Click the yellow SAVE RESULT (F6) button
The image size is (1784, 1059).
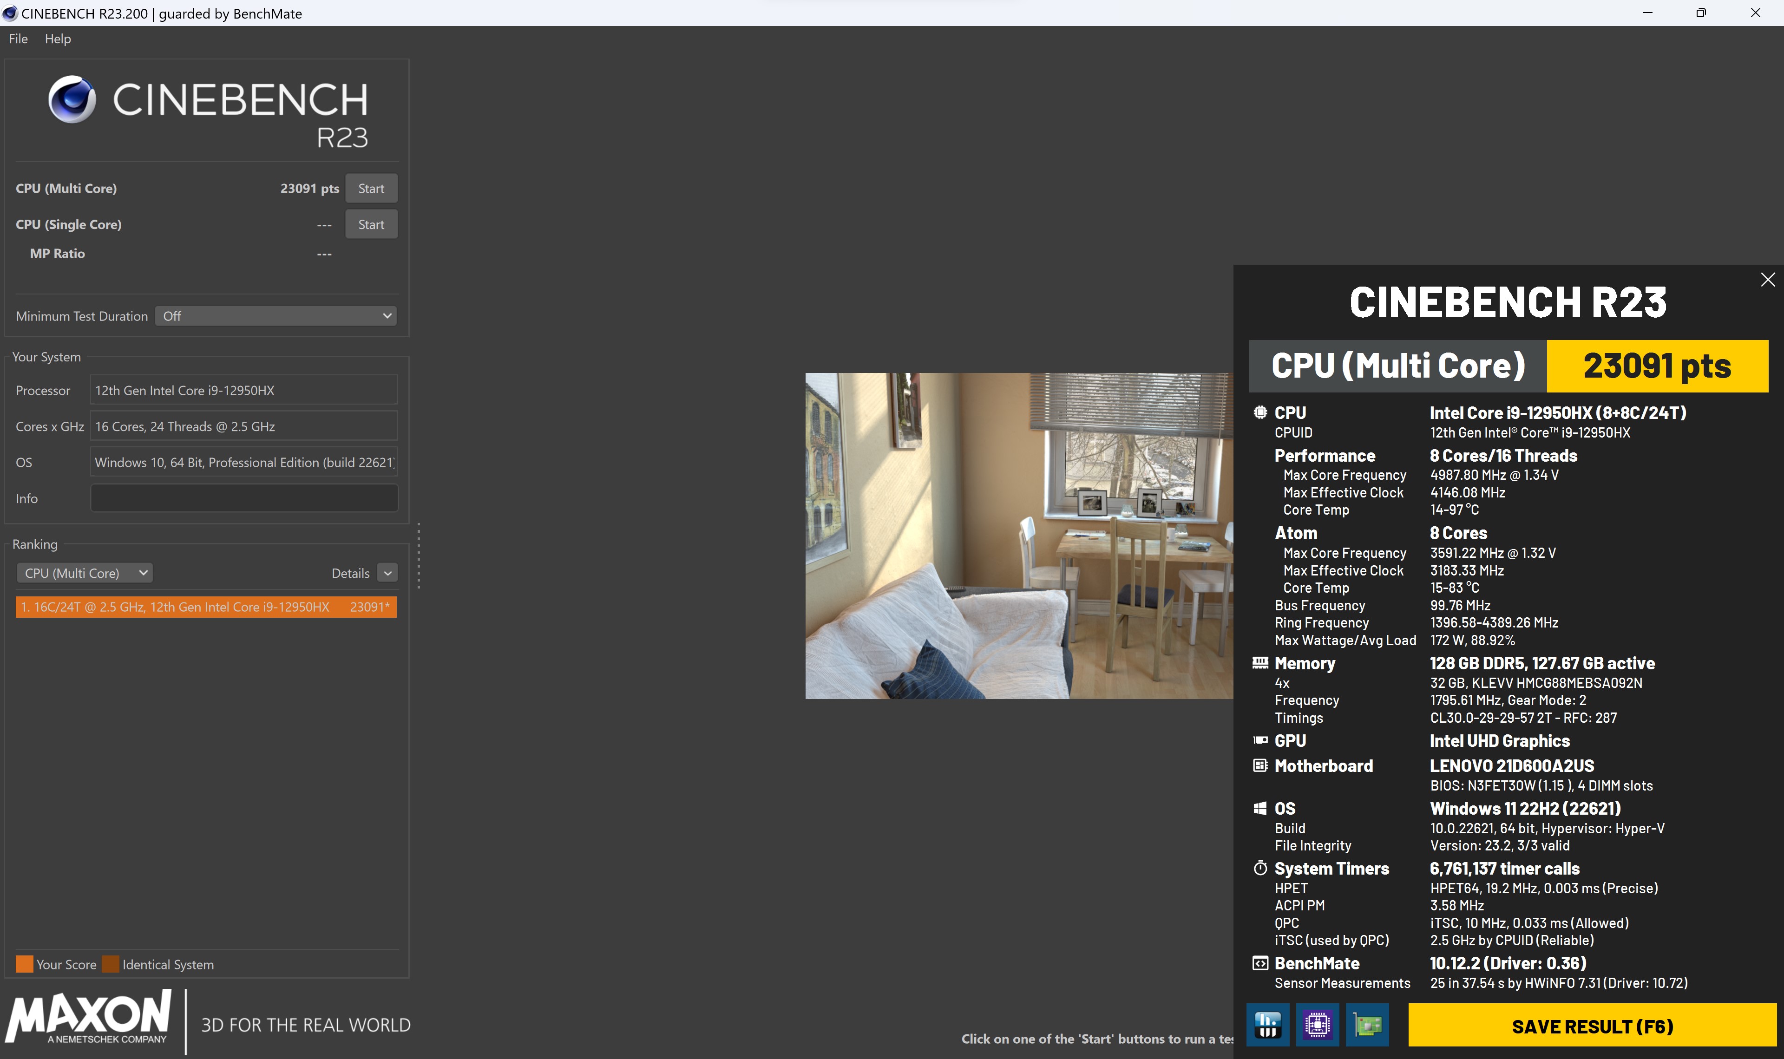point(1592,1026)
